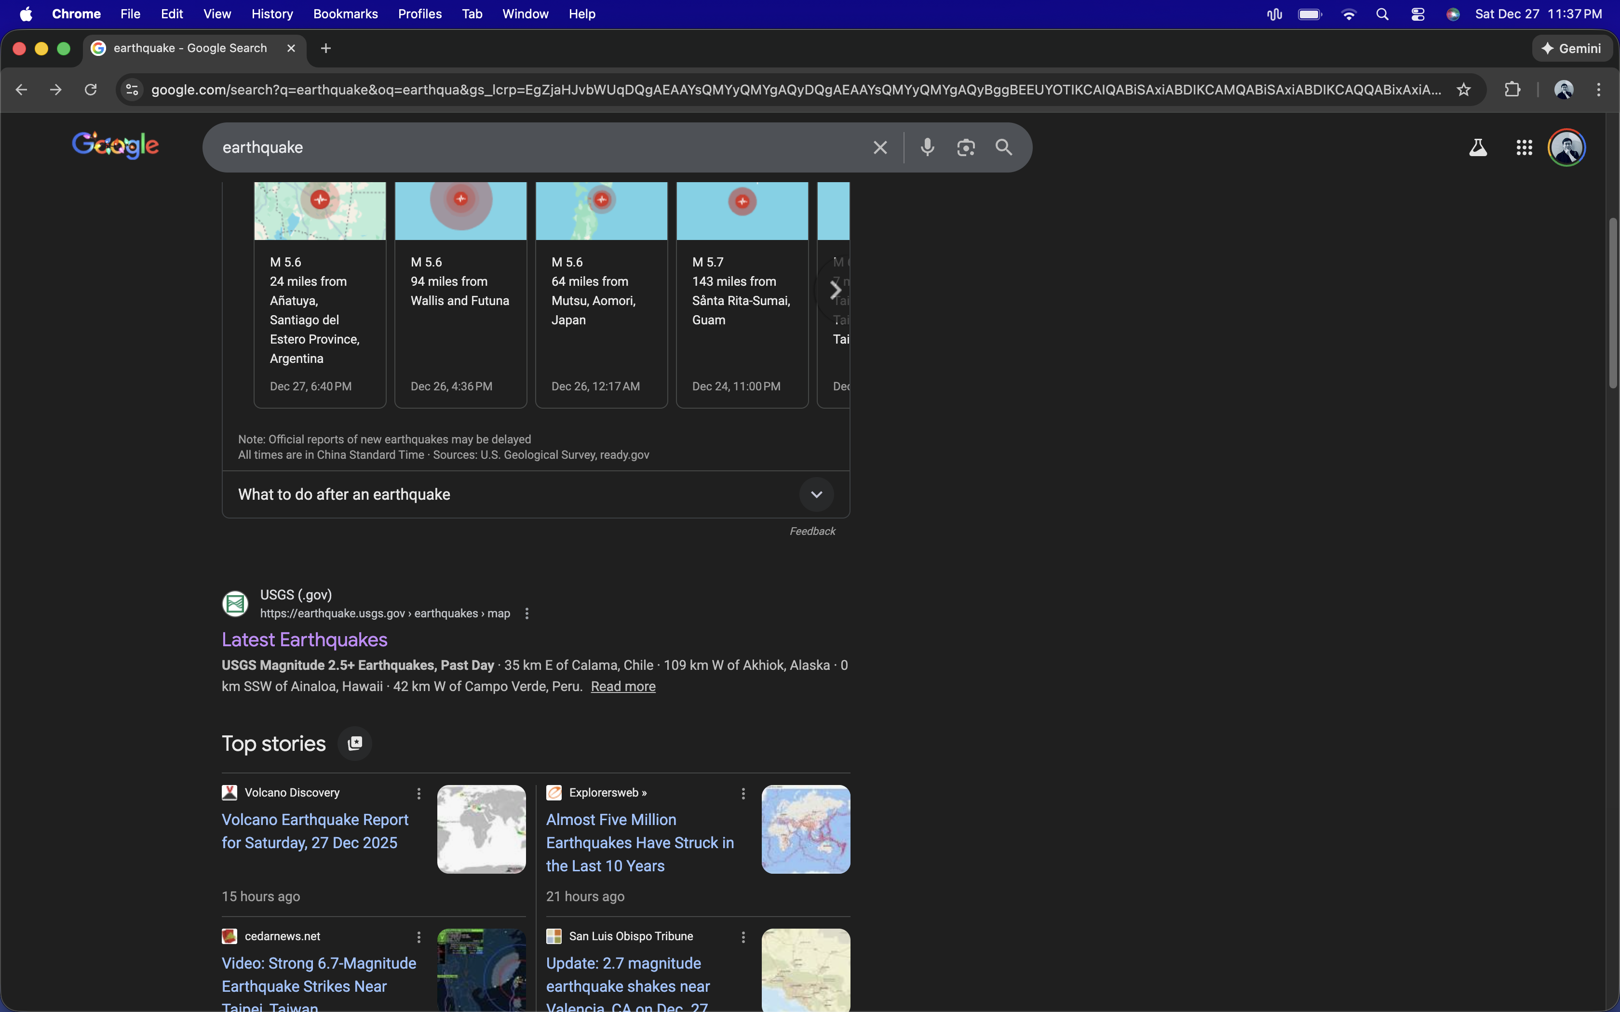The image size is (1620, 1012).
Task: Open Search Labs flask icon
Action: [x=1478, y=147]
